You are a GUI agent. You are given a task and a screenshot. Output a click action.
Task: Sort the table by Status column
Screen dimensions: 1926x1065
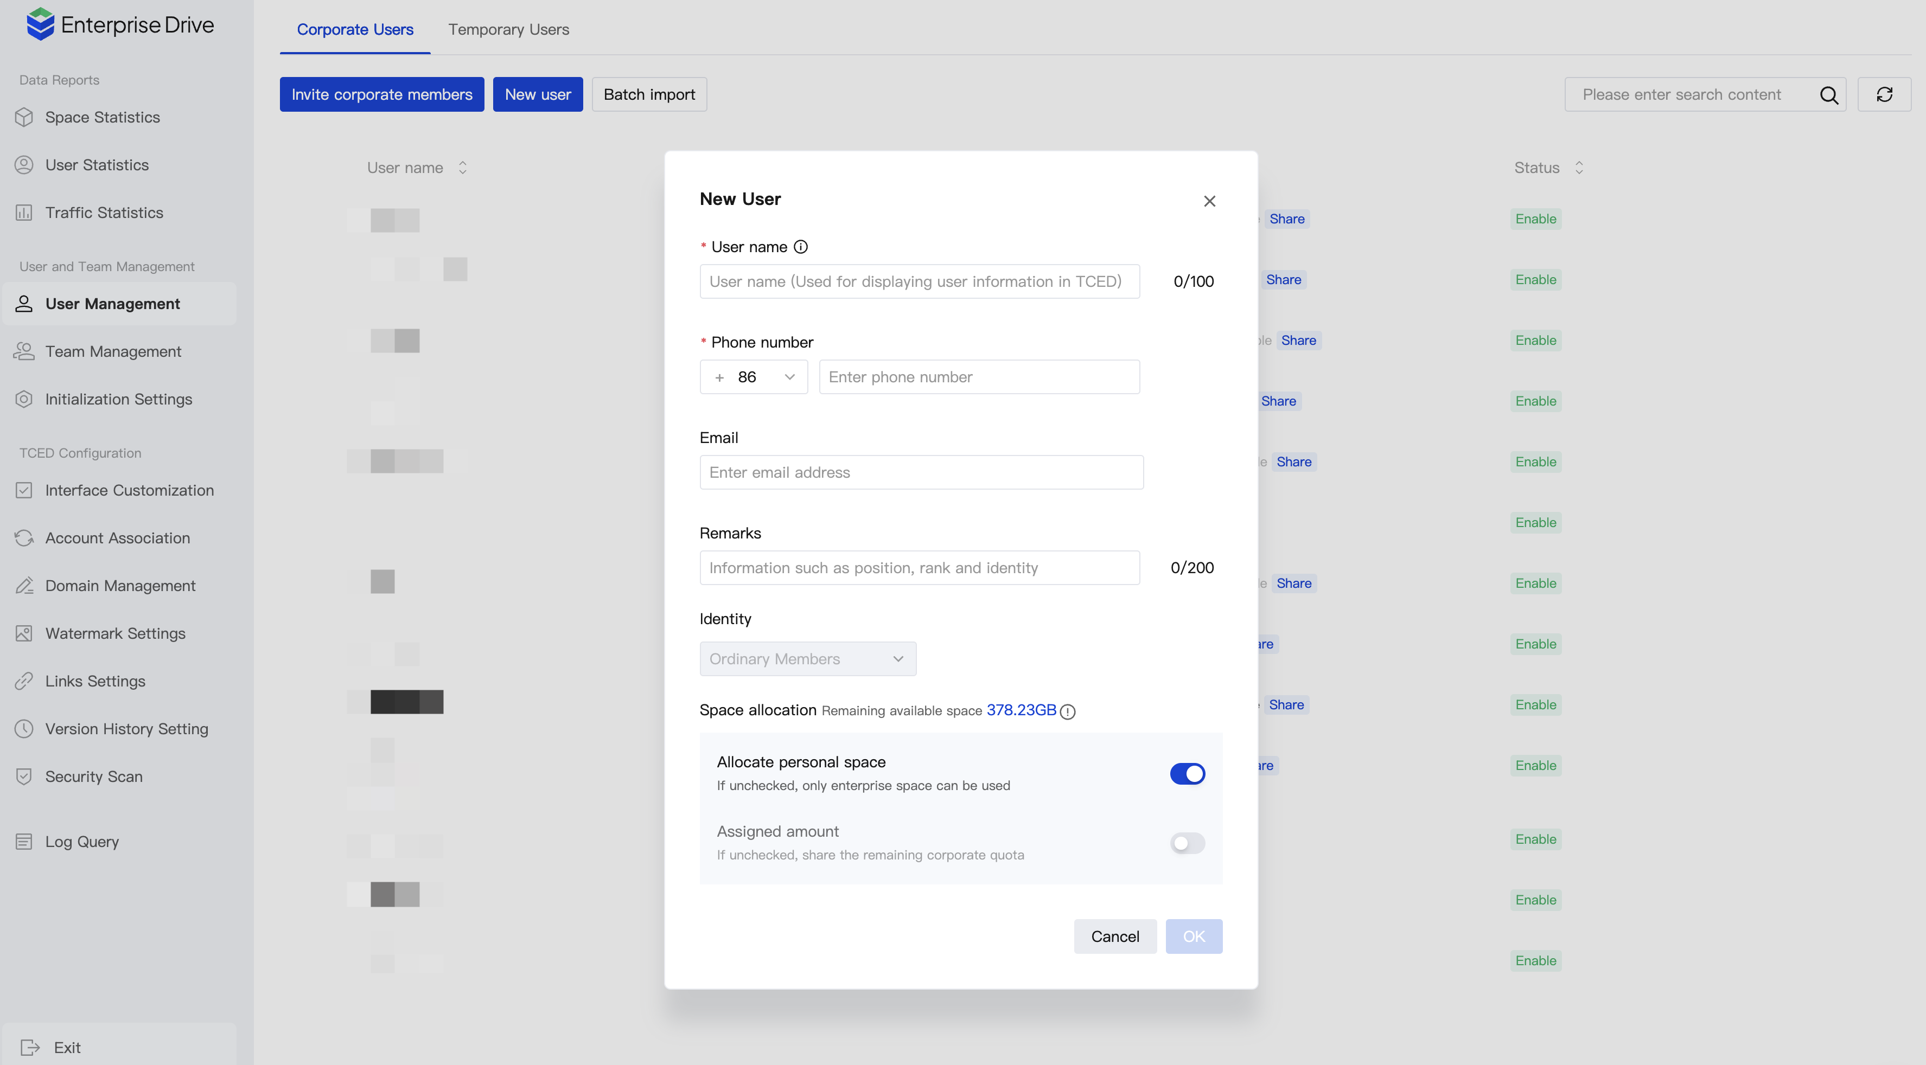click(1578, 168)
